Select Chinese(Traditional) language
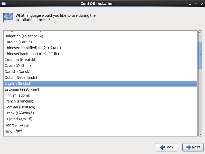Viewport: 205px width, 154px height. pos(100,54)
